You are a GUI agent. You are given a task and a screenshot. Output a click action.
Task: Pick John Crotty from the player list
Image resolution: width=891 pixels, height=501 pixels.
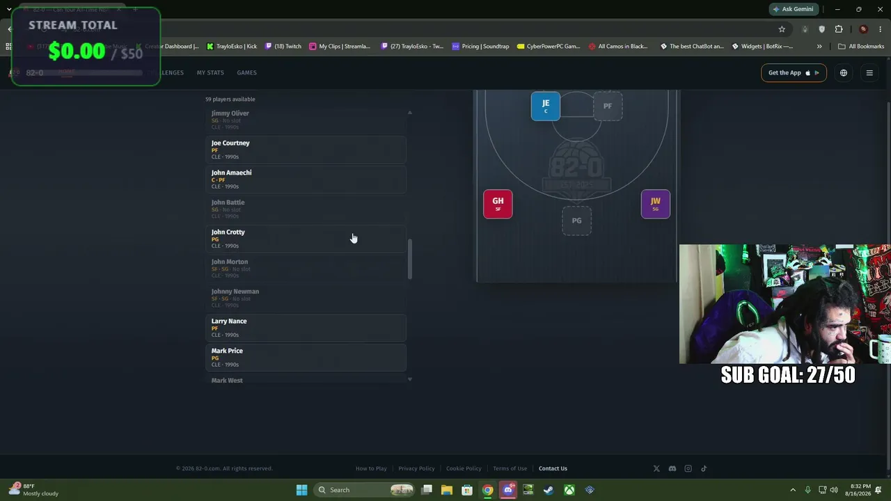(x=306, y=239)
